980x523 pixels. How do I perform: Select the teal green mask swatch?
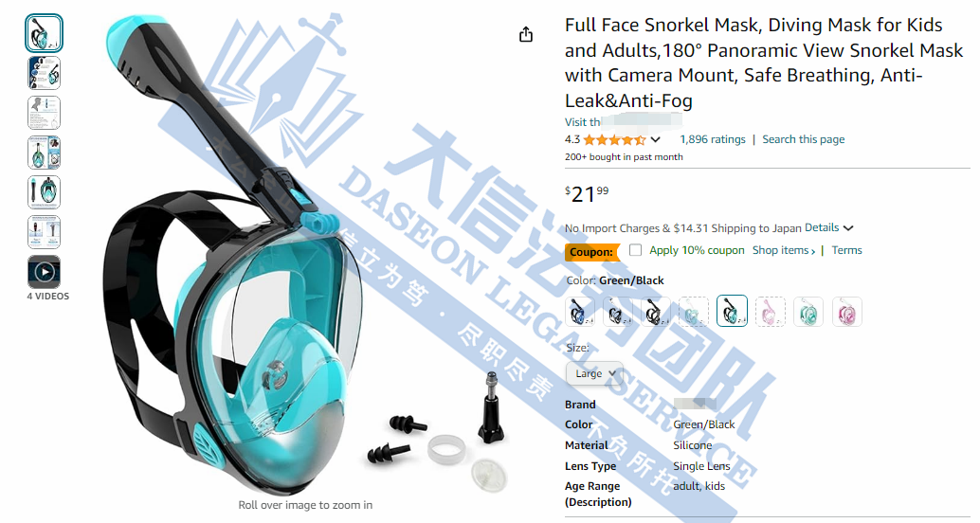(808, 312)
